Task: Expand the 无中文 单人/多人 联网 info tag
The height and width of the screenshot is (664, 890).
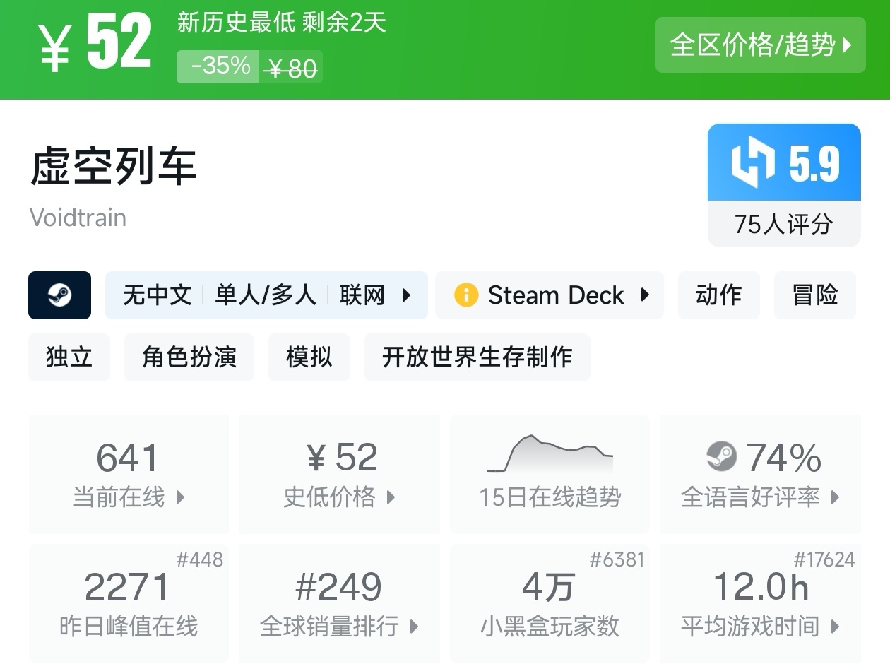Action: 266,295
